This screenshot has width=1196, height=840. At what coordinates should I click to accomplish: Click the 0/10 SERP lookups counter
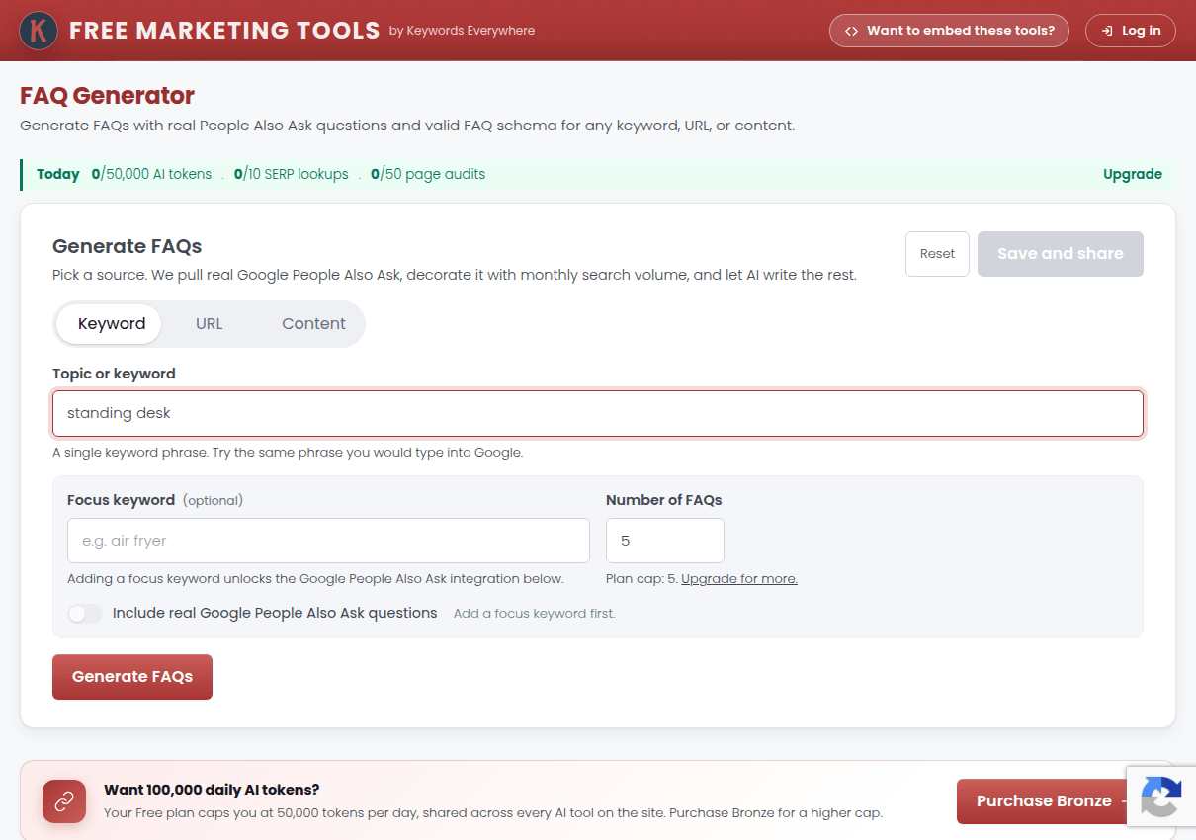pos(292,174)
